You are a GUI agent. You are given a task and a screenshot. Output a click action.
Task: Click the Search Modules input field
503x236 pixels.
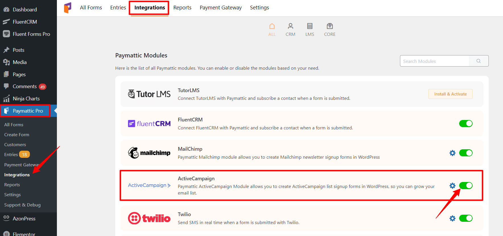click(434, 61)
